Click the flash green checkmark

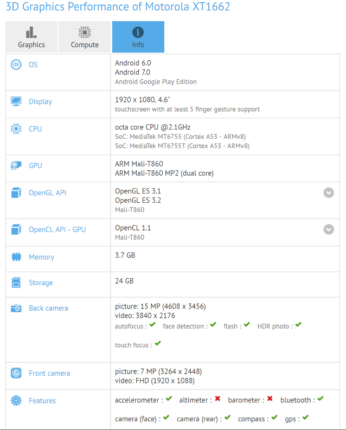(x=247, y=325)
